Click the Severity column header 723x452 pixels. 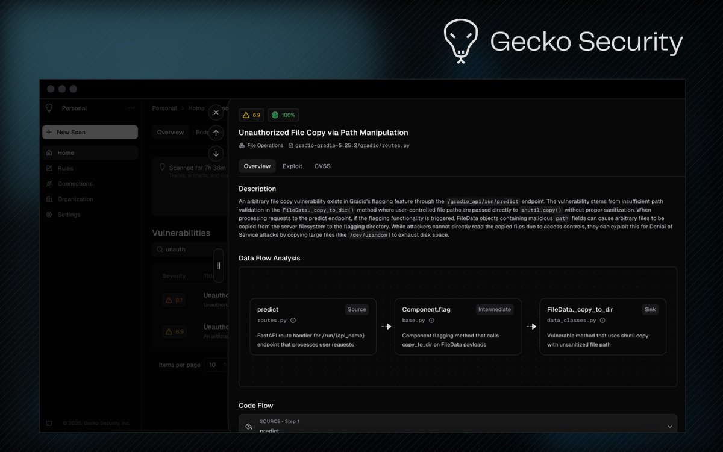tap(174, 276)
